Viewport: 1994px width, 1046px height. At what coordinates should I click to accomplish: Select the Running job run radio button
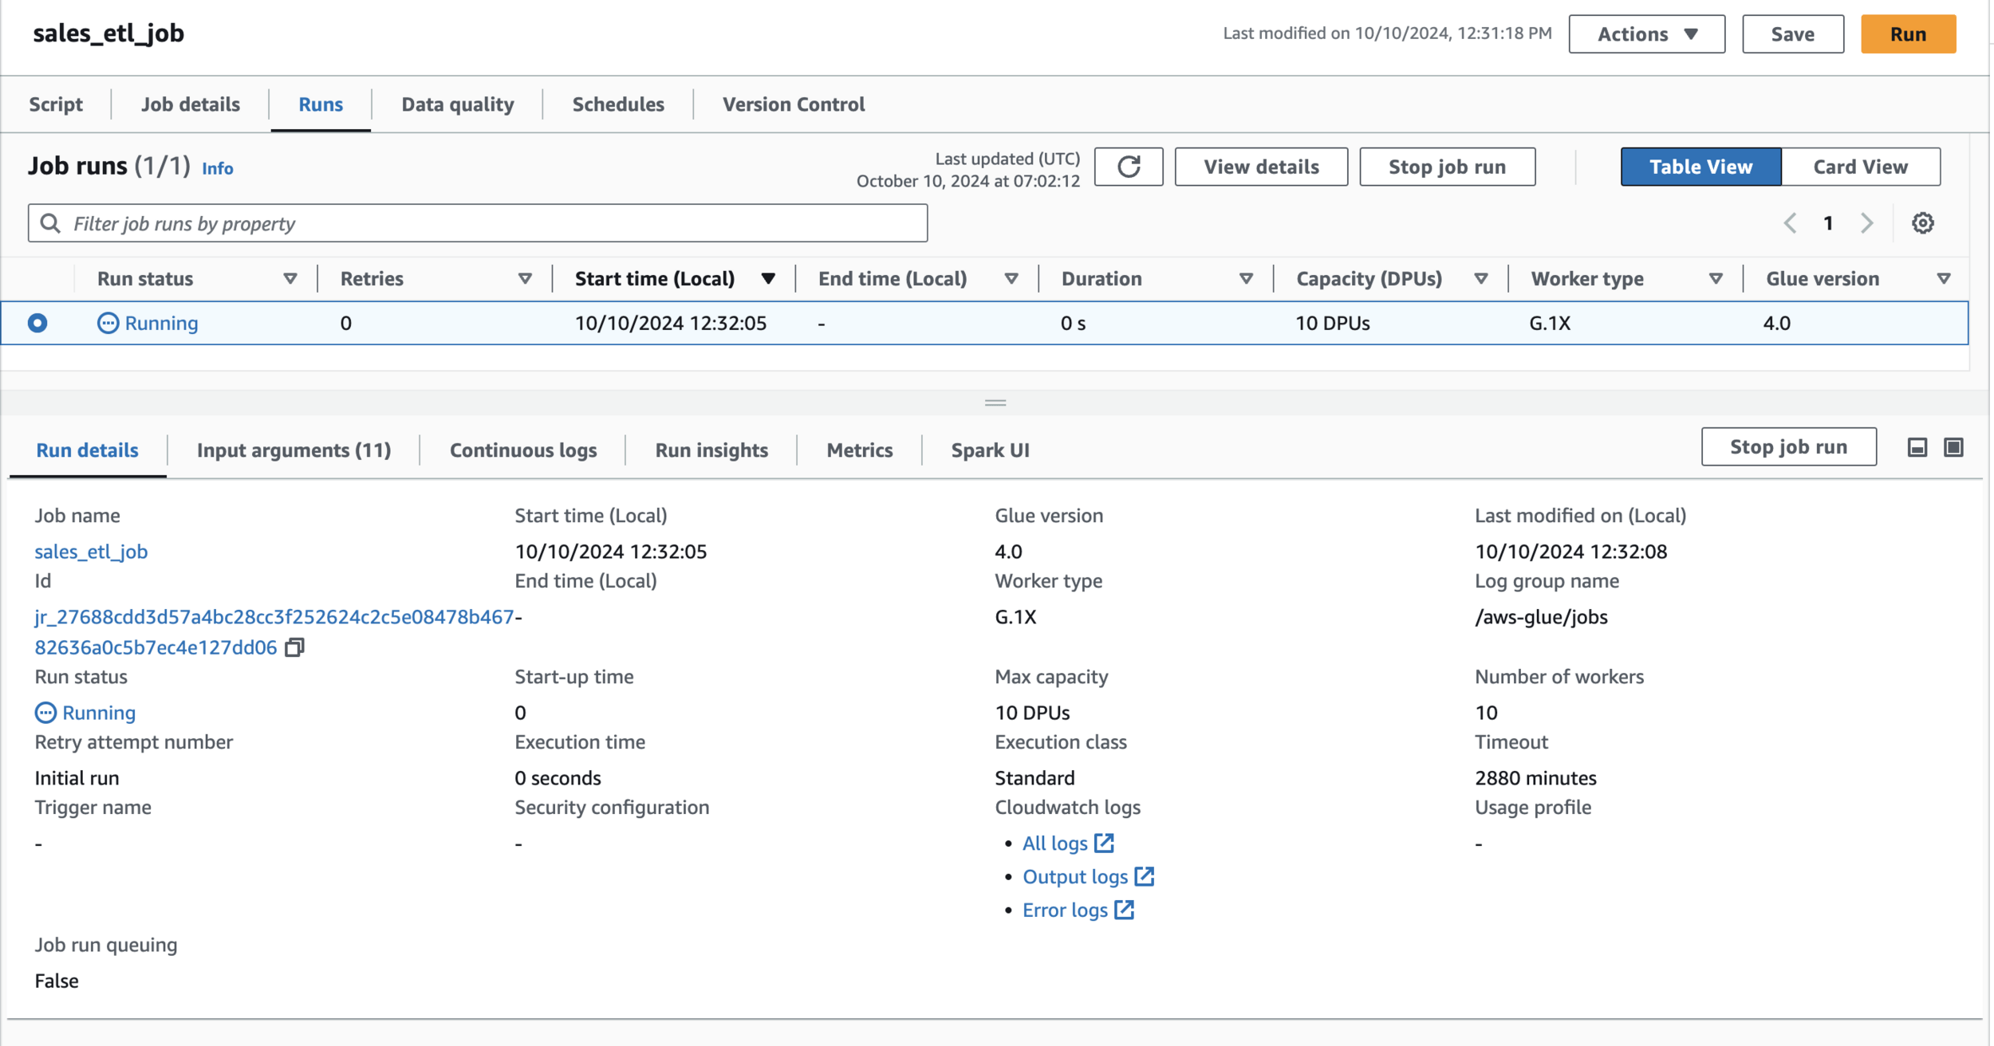point(37,323)
